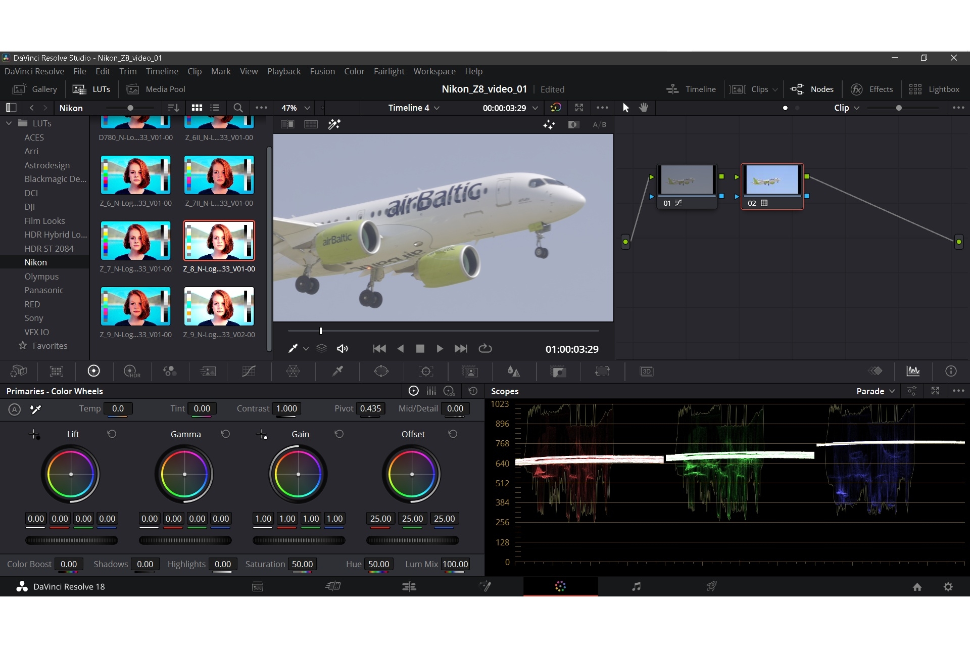Select the Film Looks LUT folder
The image size is (970, 647).
44,221
